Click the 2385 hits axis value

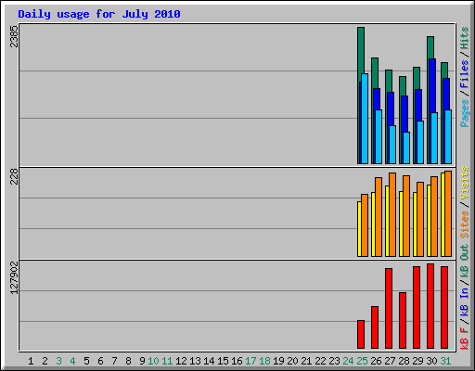click(x=14, y=36)
